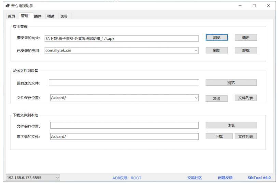This screenshot has height=184, width=278.
Task: Click 浏览 in 下载文件到本地 section
Action: pos(231,125)
